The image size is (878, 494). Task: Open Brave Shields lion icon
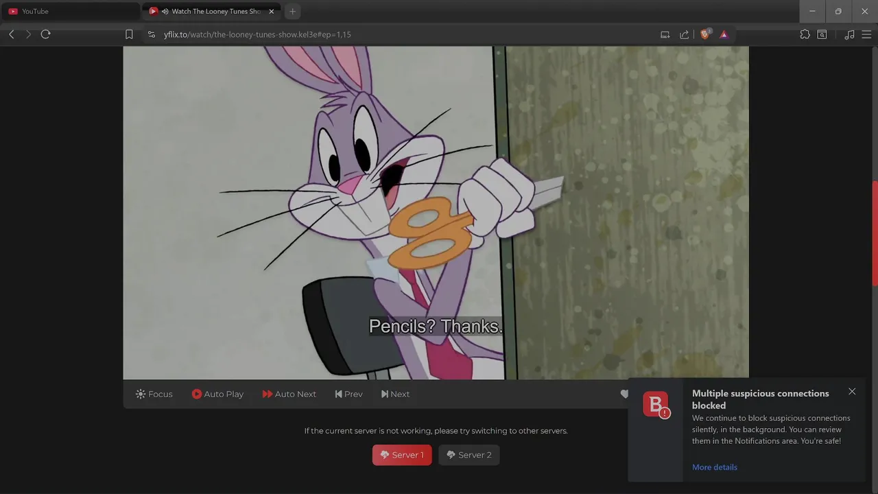click(704, 34)
